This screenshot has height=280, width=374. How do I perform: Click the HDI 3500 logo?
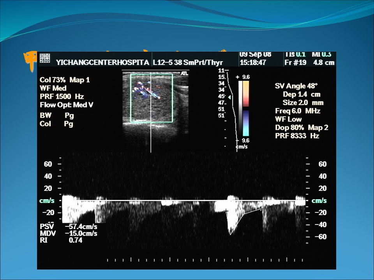(x=45, y=59)
